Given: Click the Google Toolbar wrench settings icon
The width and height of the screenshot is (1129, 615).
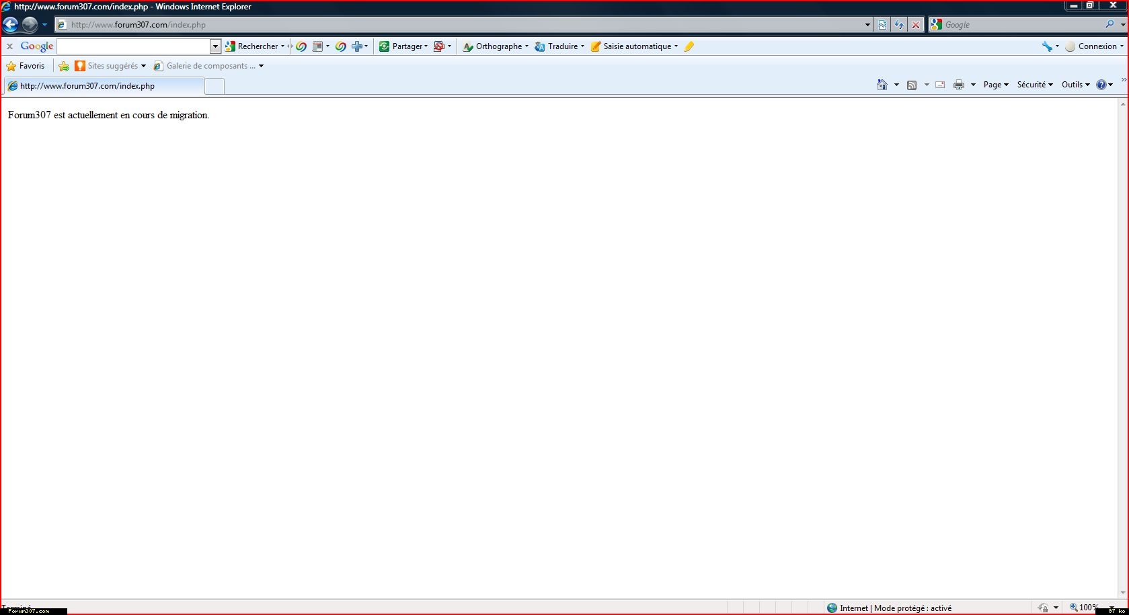Looking at the screenshot, I should tap(1047, 46).
